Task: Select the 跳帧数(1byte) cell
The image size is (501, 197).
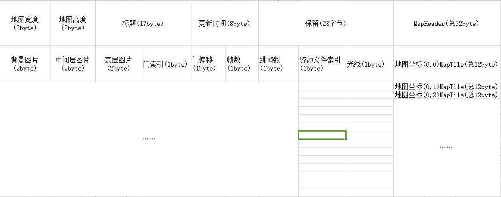Action: [x=278, y=64]
